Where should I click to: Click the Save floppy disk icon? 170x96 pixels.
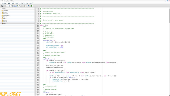(x=2, y=6)
